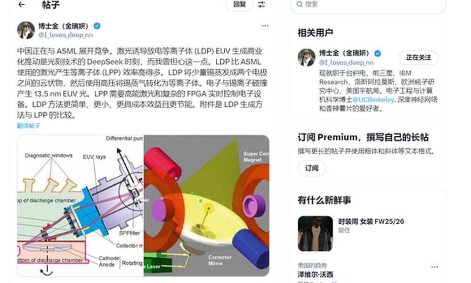Open the LDP discharge chamber diagram image
Screen dimensions: 471x283
(81, 205)
